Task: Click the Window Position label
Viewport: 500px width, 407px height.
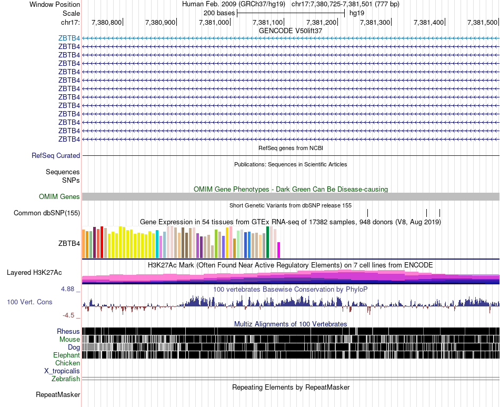Action: click(x=55, y=4)
